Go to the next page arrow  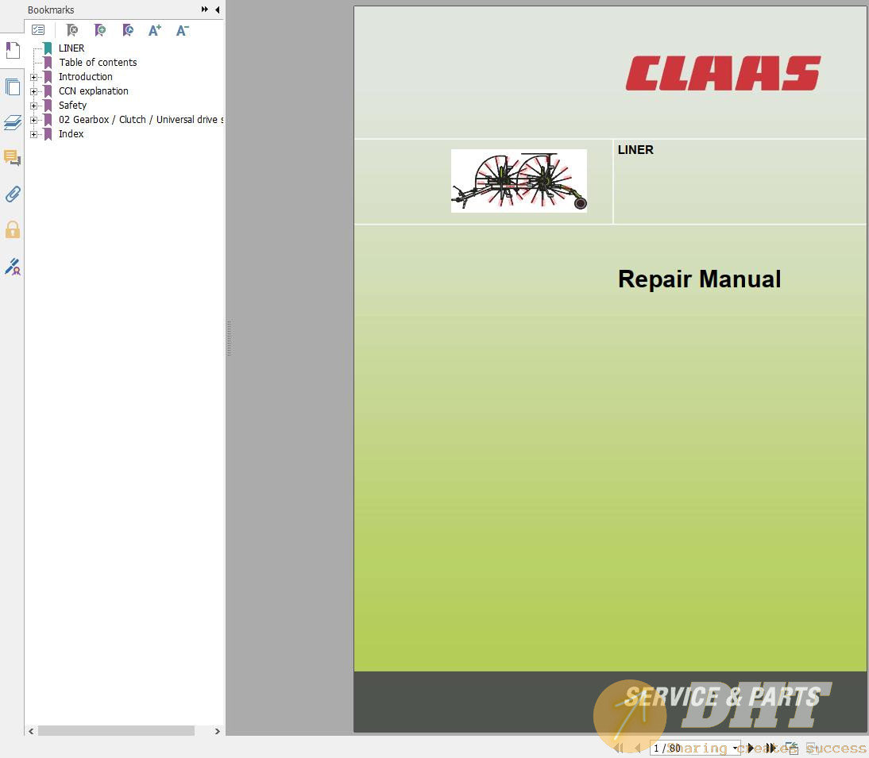pyautogui.click(x=751, y=748)
